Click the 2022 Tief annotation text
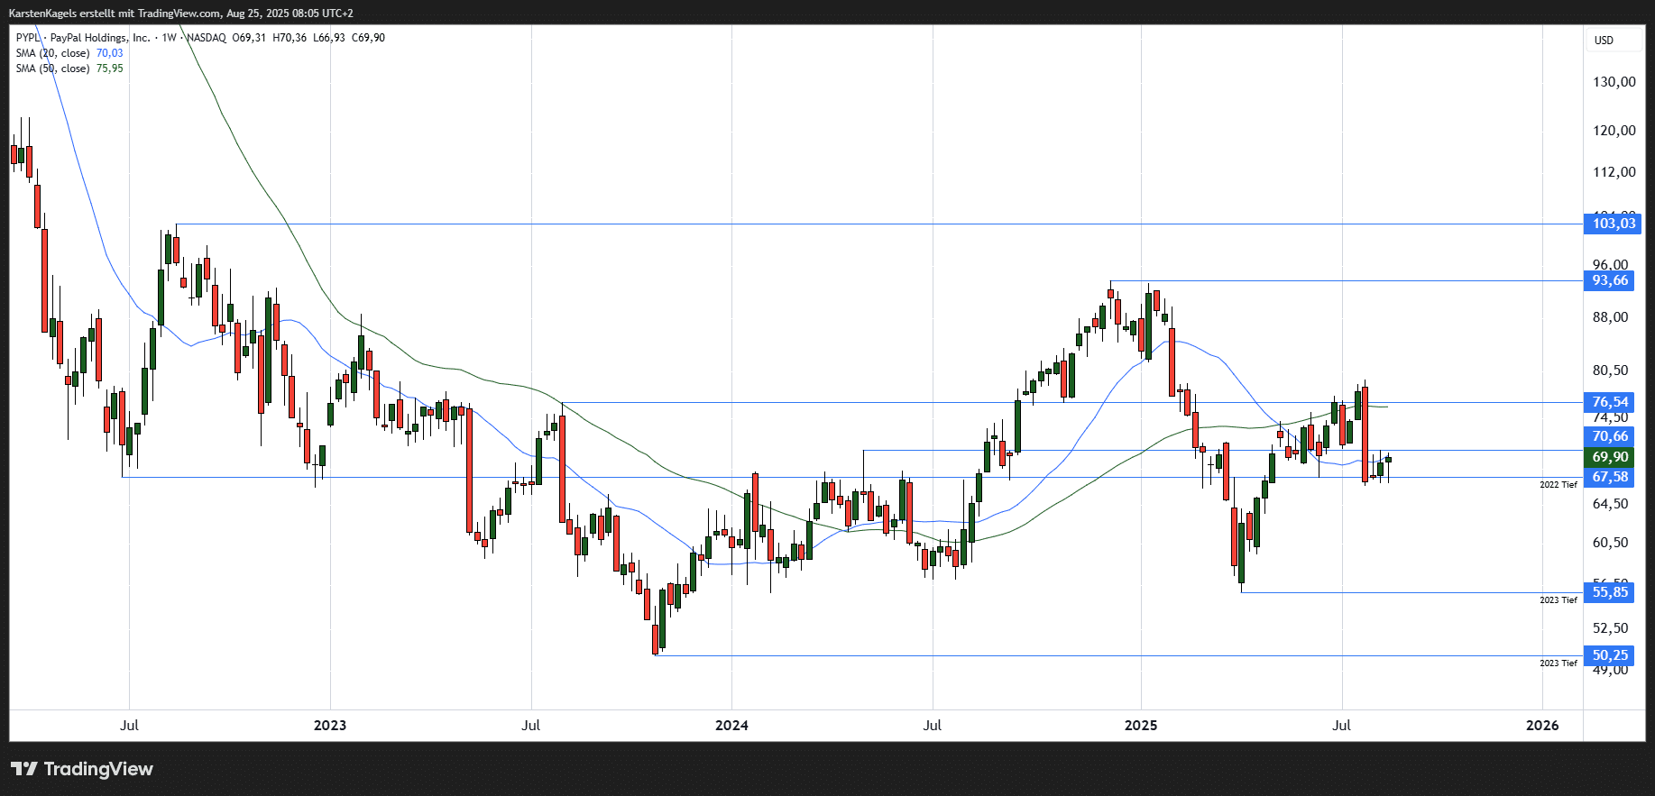Screen dimensions: 1655x796 coord(1558,485)
